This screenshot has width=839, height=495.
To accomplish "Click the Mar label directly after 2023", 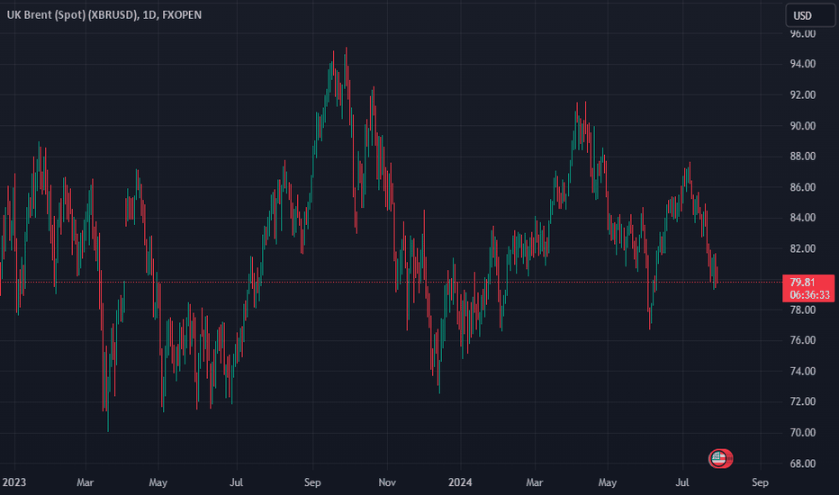I will tap(86, 482).
